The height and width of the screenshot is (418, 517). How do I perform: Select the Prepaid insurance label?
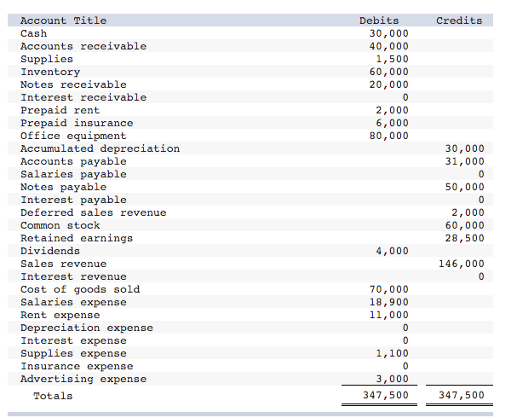click(x=77, y=123)
